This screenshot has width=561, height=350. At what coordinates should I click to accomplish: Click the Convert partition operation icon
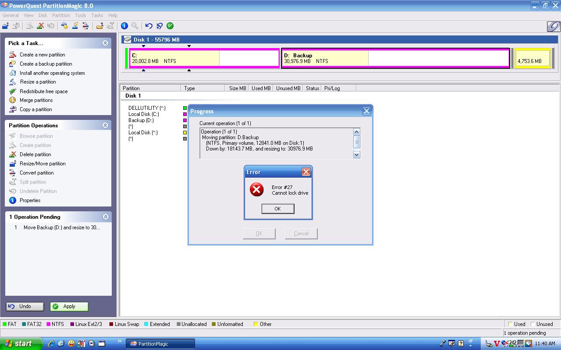pos(13,173)
